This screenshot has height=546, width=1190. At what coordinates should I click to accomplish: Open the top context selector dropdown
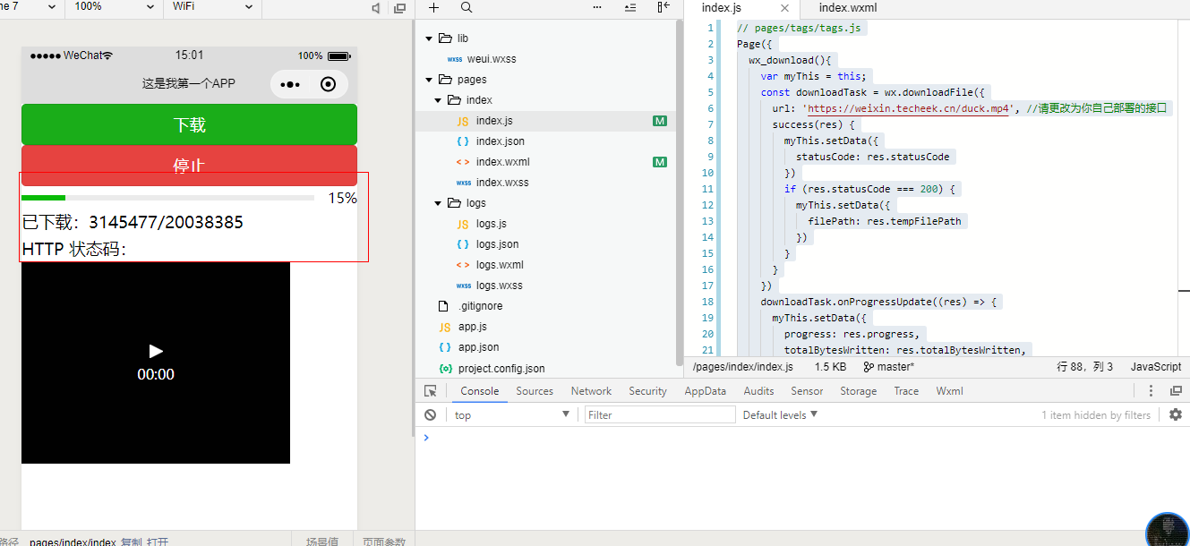coord(511,414)
